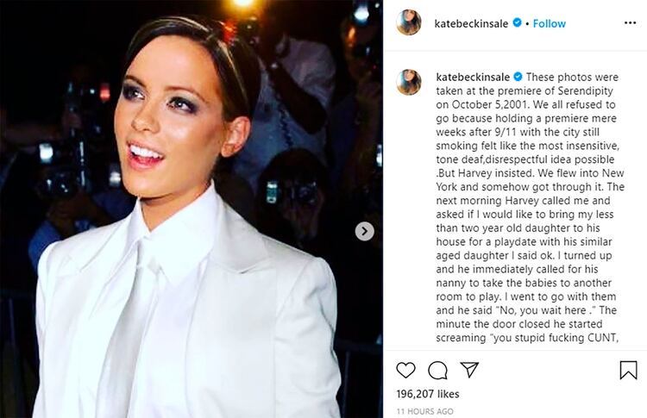
Task: Open the profile avatar in the post header
Action: [409, 22]
